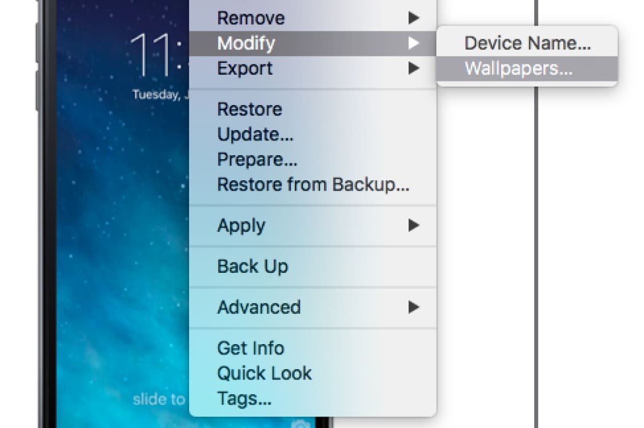The image size is (644, 428).
Task: Expand the arrow next to Export
Action: point(414,68)
